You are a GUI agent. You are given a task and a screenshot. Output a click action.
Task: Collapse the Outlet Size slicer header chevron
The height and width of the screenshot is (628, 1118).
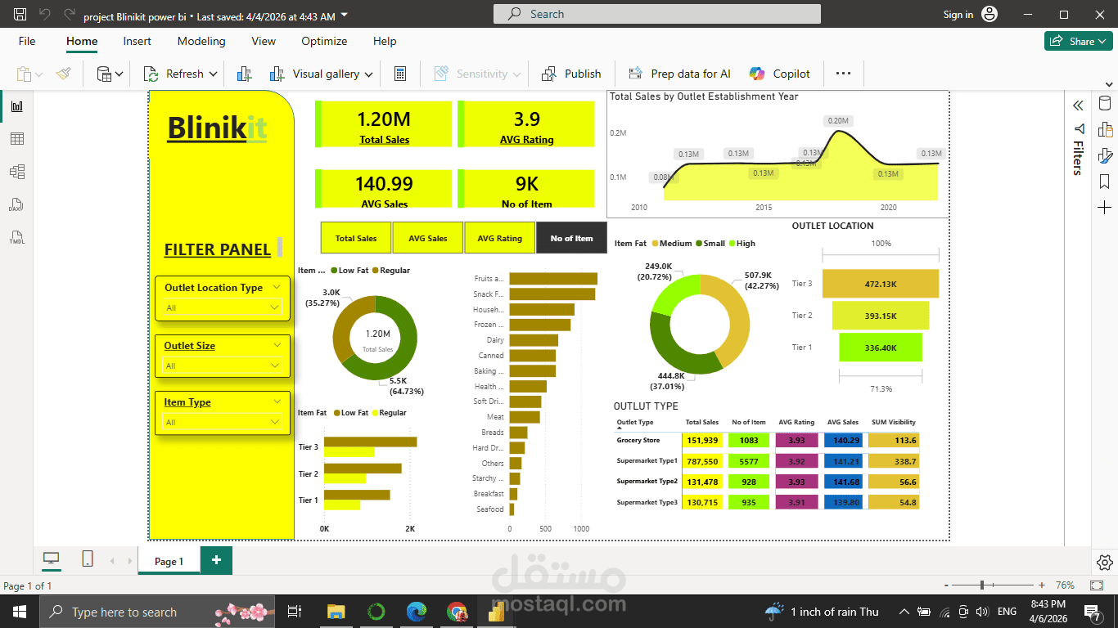(277, 345)
